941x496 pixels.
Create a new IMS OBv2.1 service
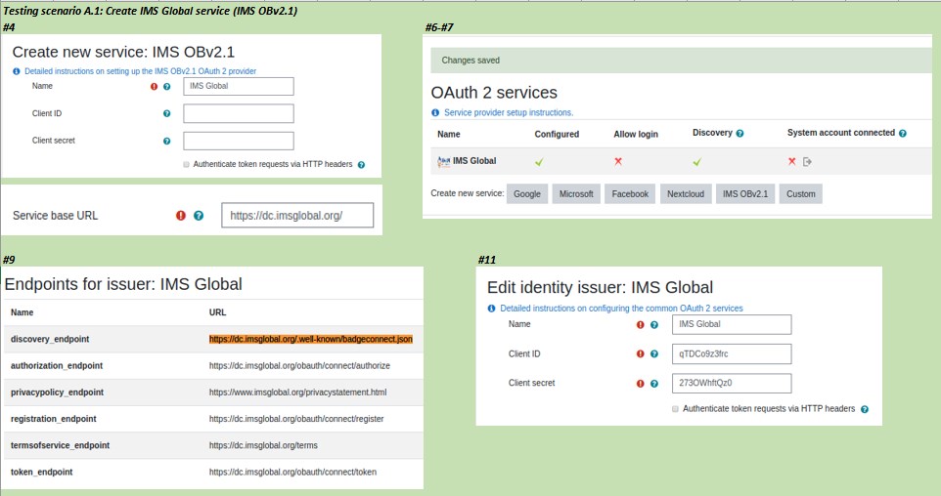click(x=745, y=194)
